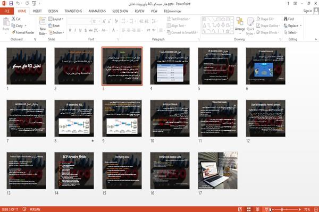This screenshot has width=319, height=212.
Task: Click the PowerPoint Help question mark
Action: (288, 4)
